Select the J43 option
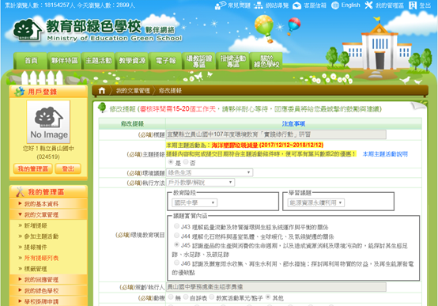438x306 pixels. point(176,226)
